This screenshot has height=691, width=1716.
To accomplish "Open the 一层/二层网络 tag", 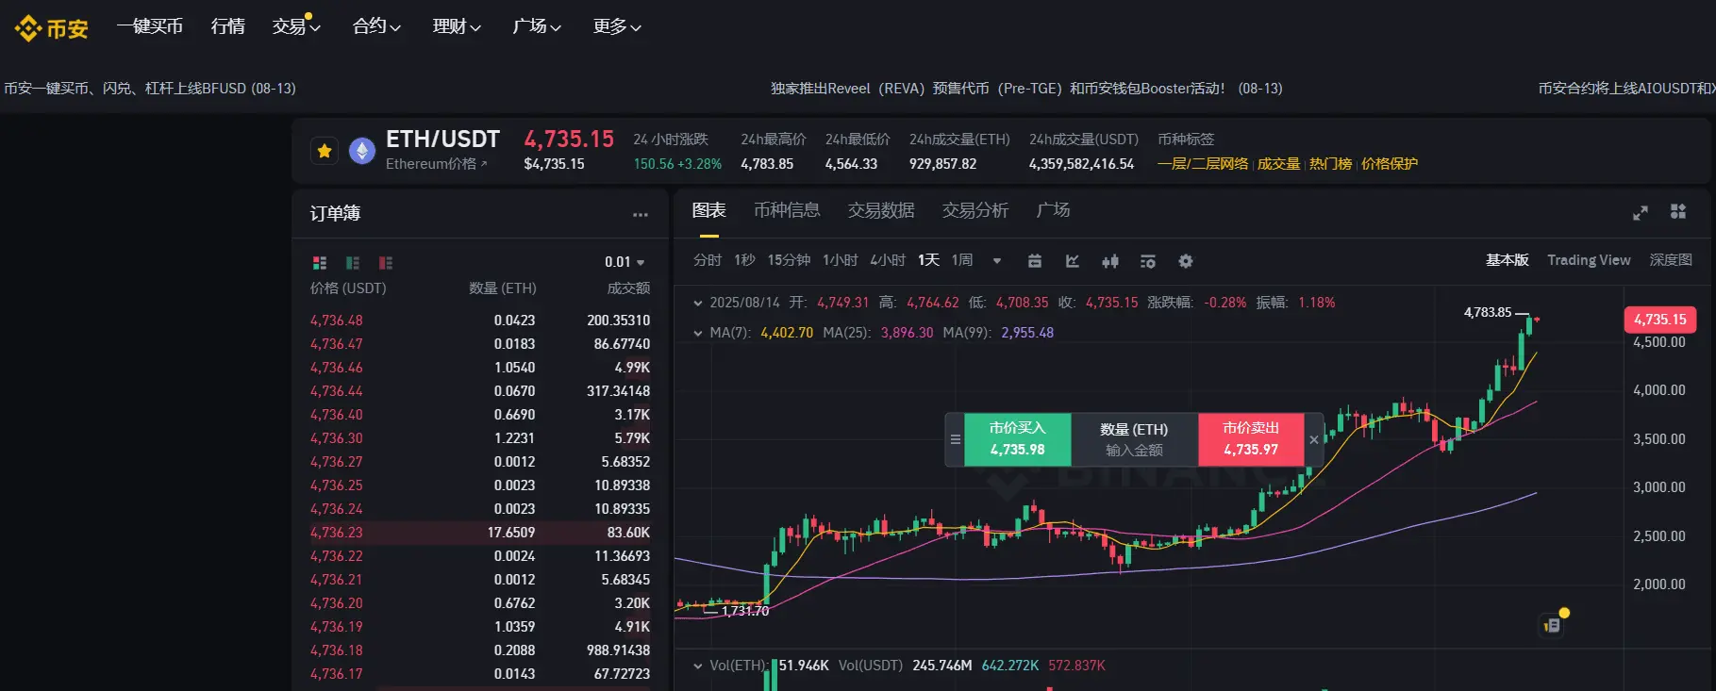I will (x=1203, y=164).
